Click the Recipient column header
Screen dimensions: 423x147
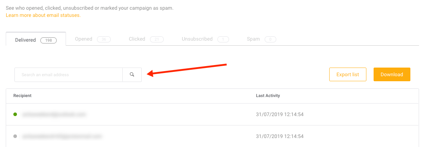pyautogui.click(x=22, y=96)
